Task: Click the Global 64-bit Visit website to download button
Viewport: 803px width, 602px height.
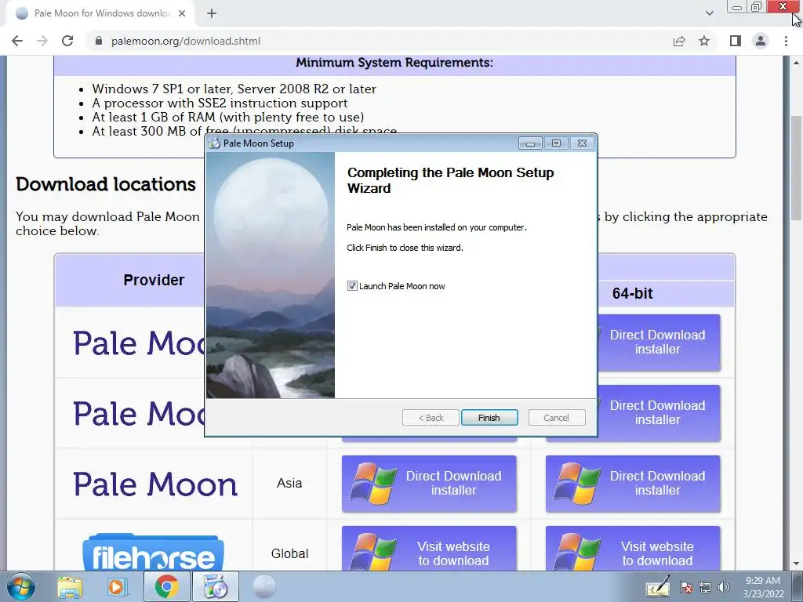Action: point(633,549)
